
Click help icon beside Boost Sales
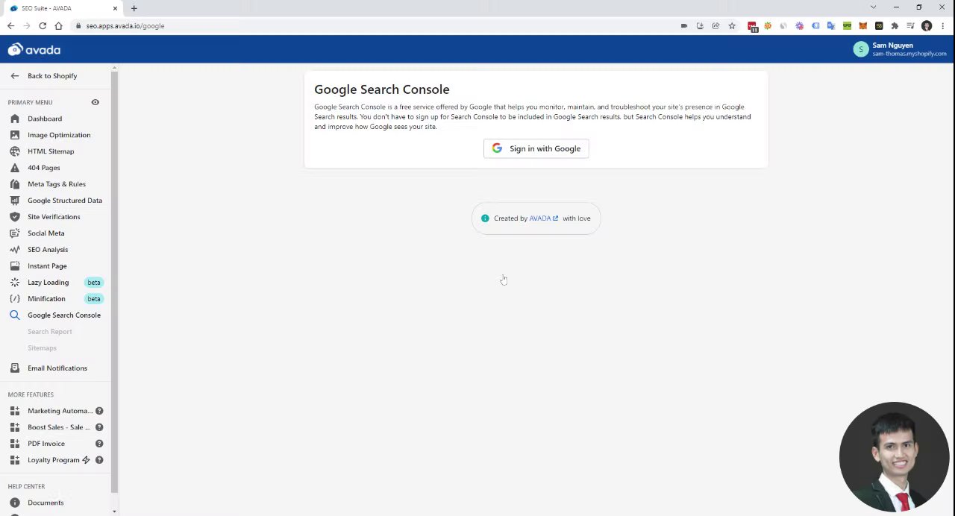coord(99,427)
